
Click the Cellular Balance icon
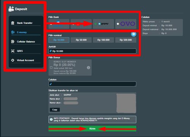pos(13,41)
